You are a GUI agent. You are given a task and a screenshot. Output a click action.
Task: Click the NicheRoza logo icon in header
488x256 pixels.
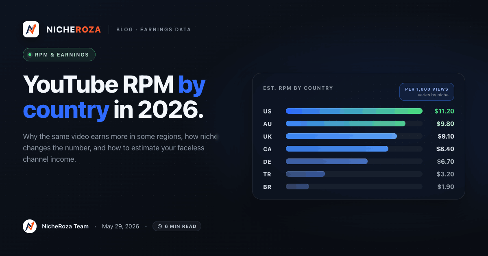31,29
